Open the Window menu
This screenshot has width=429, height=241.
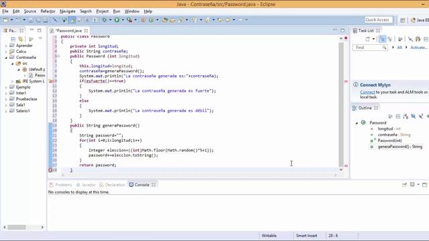point(132,11)
